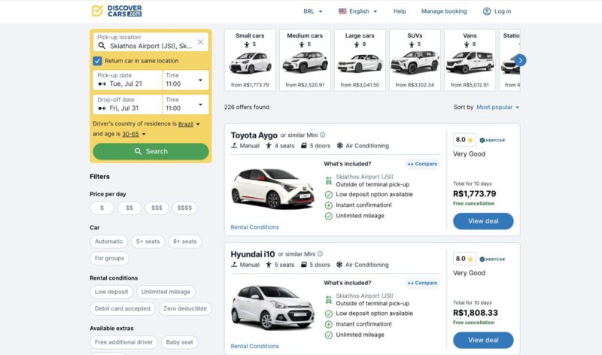Click the pick-up location search magnifier icon
This screenshot has height=355, width=602.
(102, 46)
